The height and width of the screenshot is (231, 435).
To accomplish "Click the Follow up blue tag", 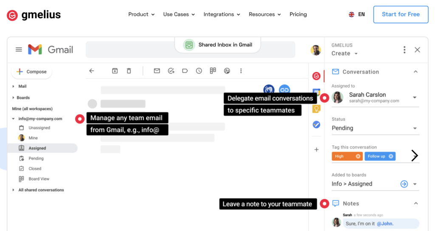I will click(x=380, y=156).
